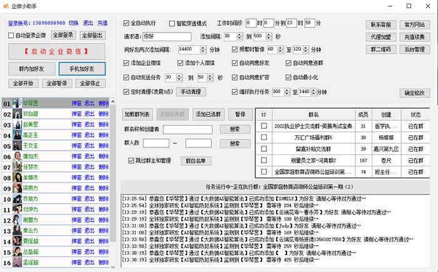Toggle 定时清理(凌晨3点) checkbox

click(x=126, y=91)
